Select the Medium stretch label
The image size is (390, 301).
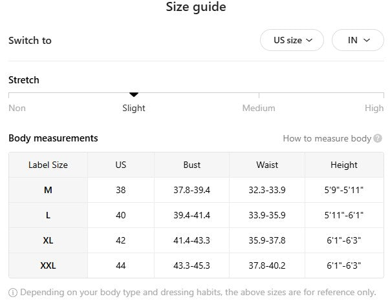tap(259, 108)
